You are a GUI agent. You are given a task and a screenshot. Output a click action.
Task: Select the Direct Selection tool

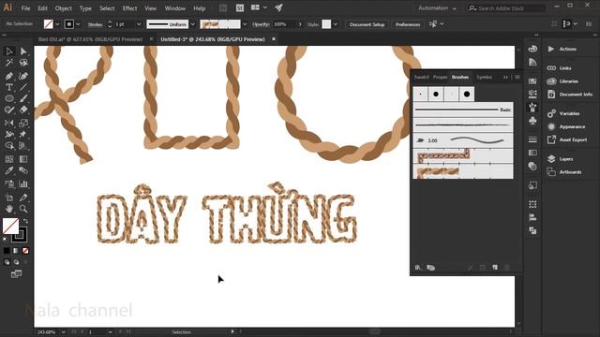coord(23,51)
